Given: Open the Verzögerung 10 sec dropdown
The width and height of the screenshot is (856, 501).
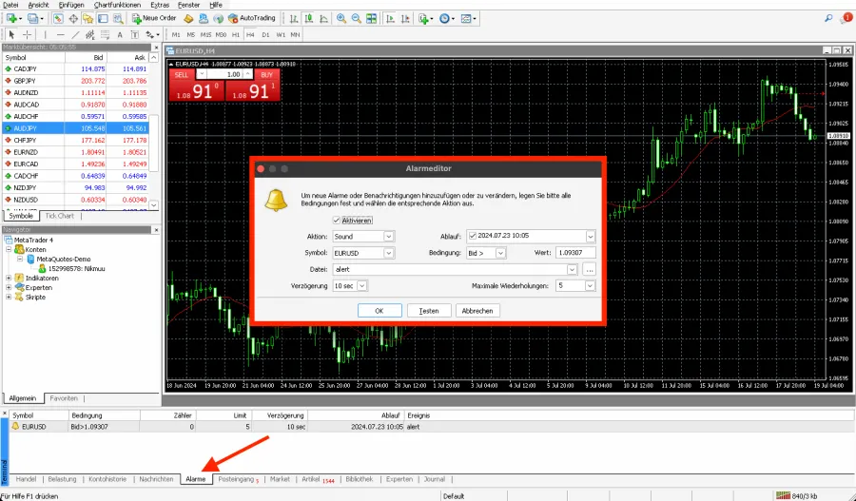Looking at the screenshot, I should (x=362, y=286).
